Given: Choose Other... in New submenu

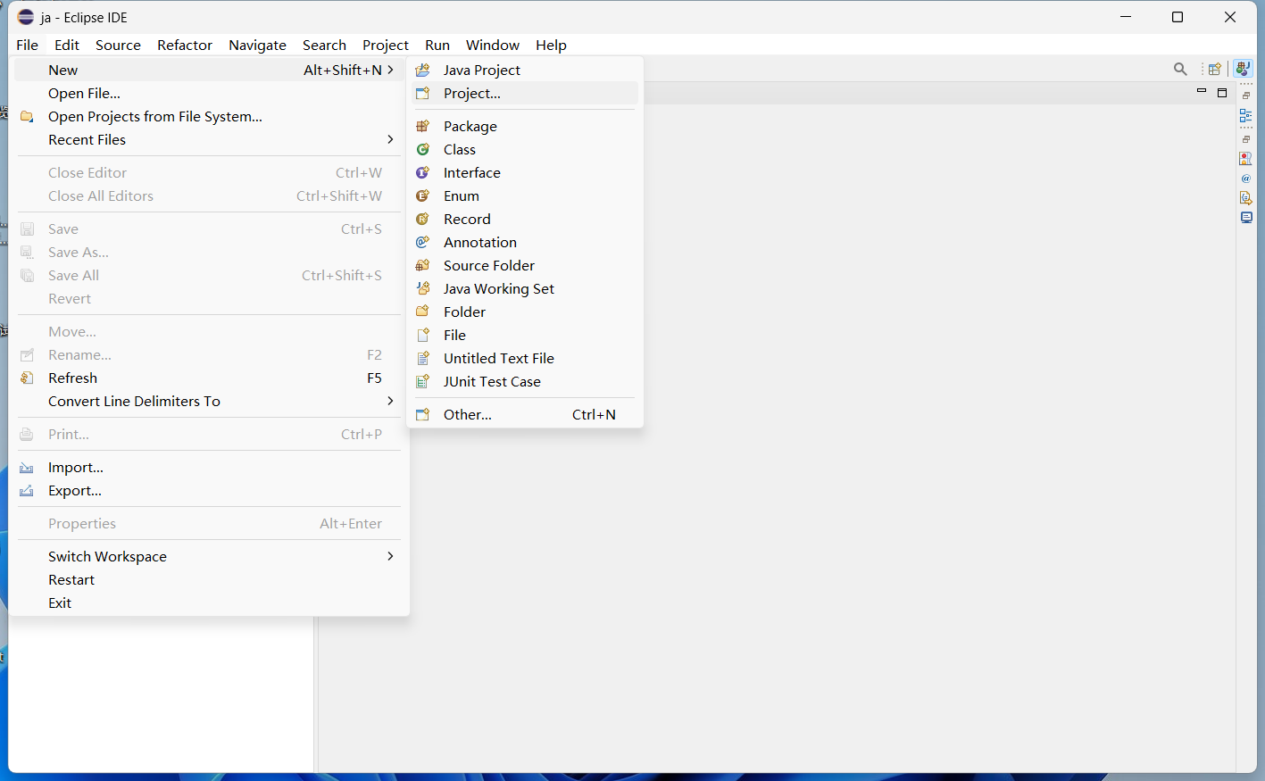Looking at the screenshot, I should [x=525, y=414].
